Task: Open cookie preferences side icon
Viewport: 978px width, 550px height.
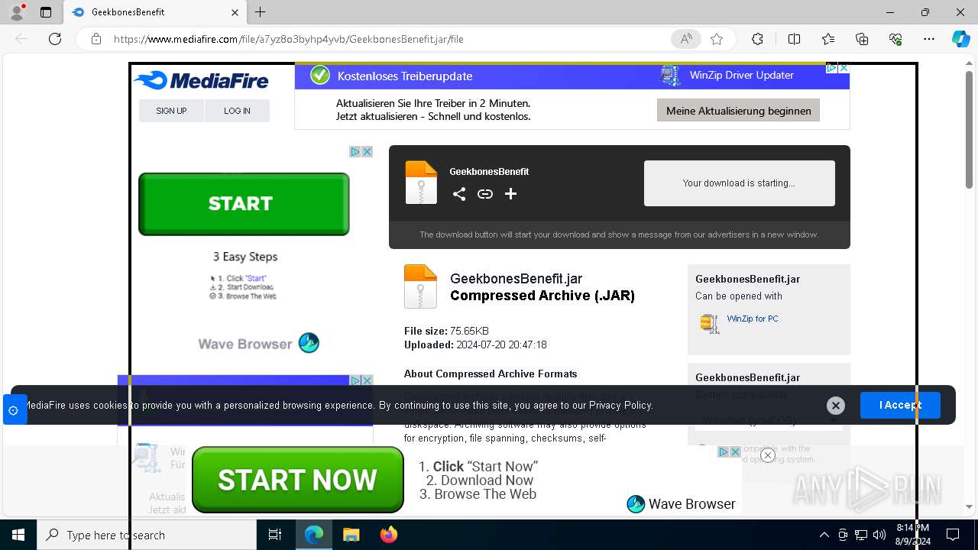Action: [13, 410]
